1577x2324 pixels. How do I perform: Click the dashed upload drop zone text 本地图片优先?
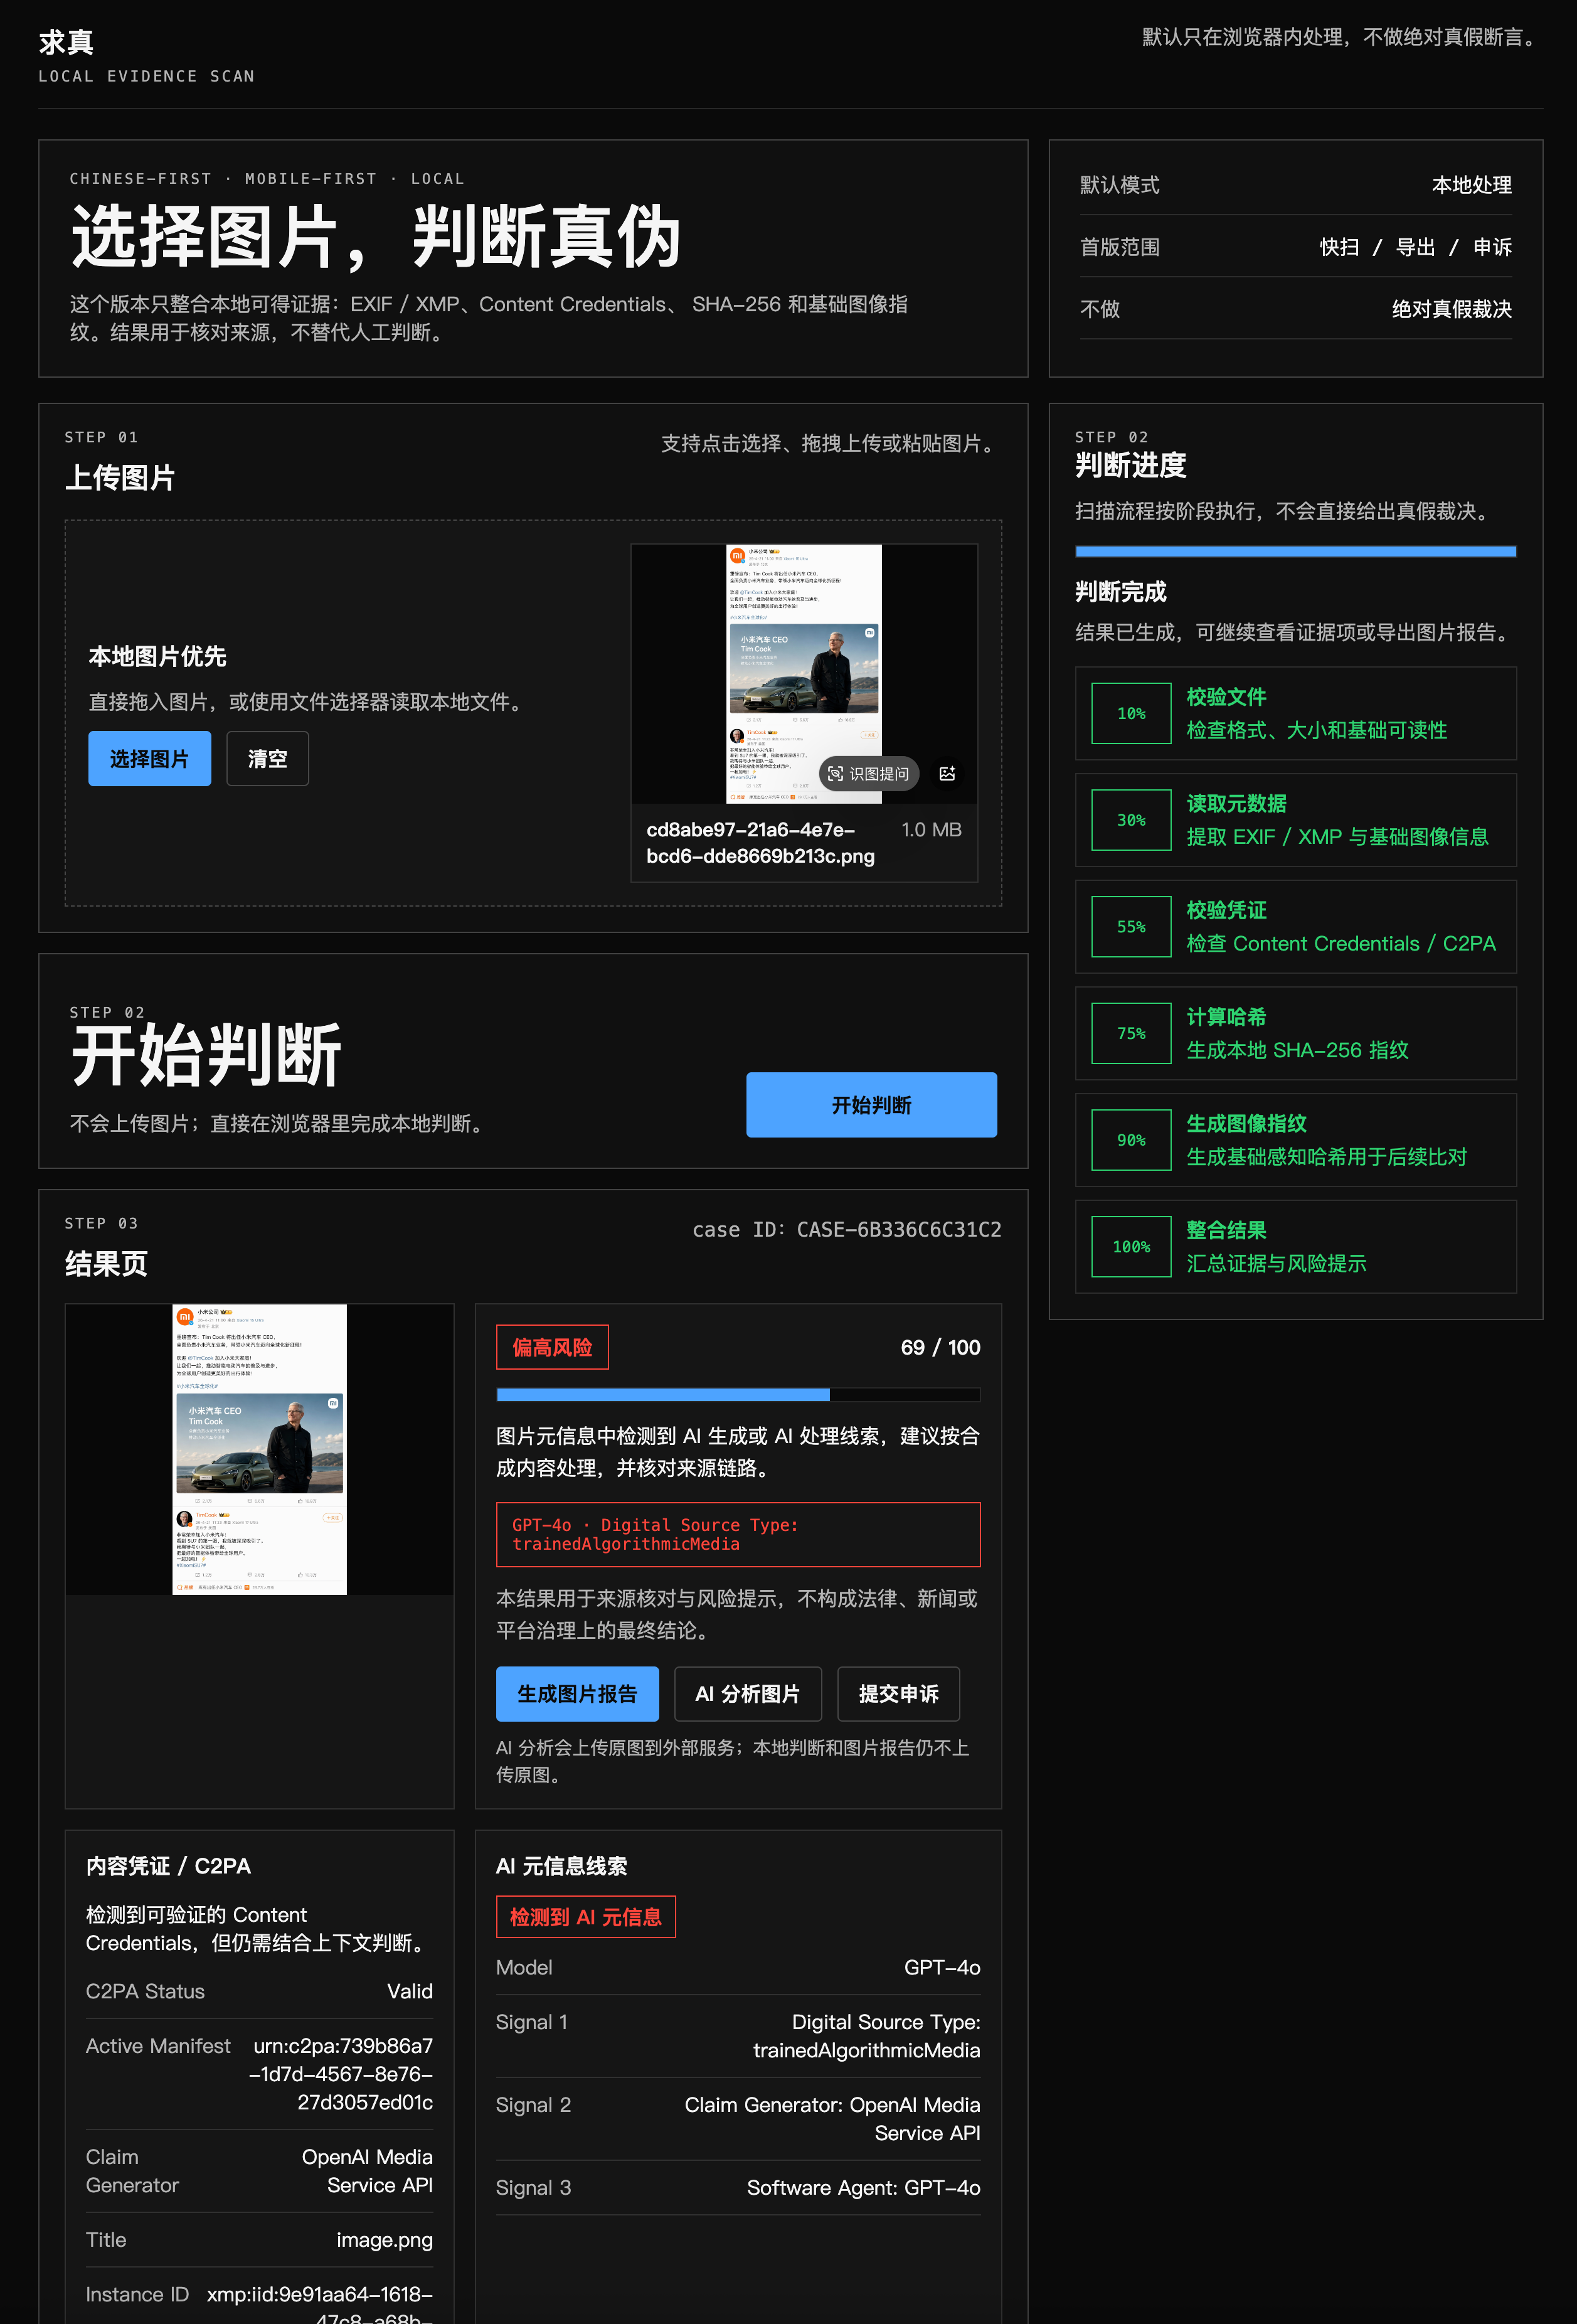pos(157,657)
